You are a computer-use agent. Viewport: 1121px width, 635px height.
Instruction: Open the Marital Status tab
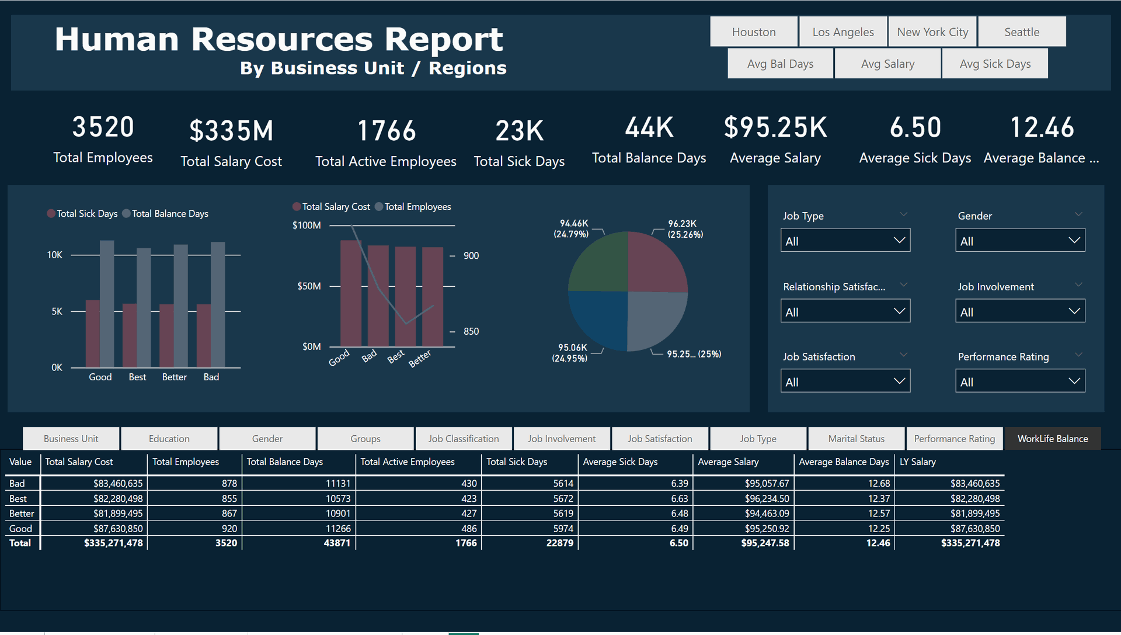[x=856, y=438]
